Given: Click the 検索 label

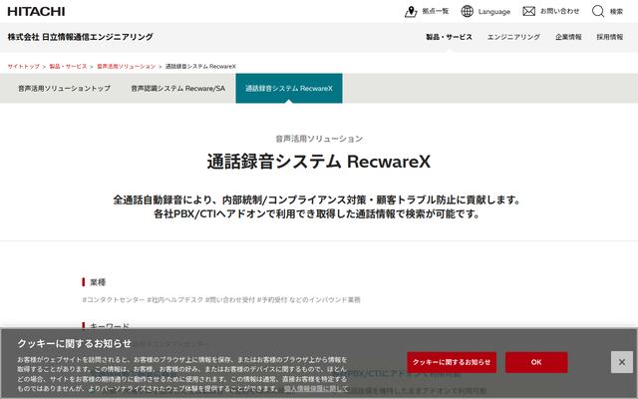Looking at the screenshot, I should coord(616,11).
